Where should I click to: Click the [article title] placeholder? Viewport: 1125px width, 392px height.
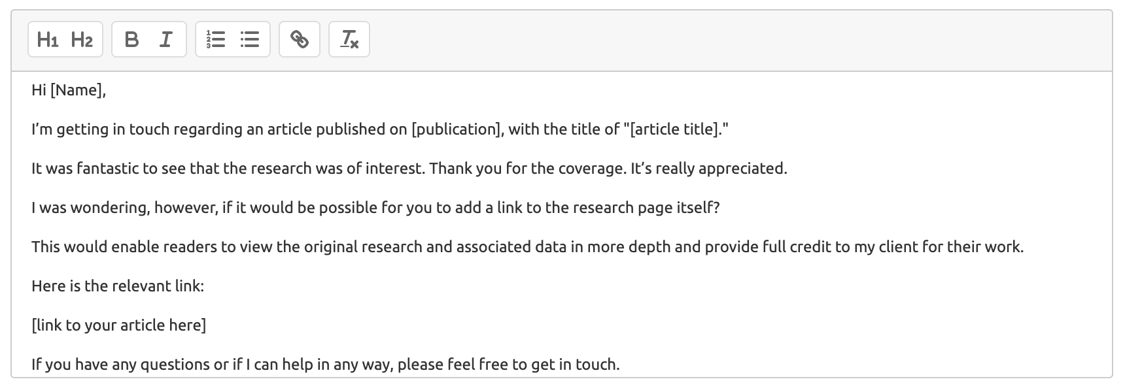click(675, 129)
